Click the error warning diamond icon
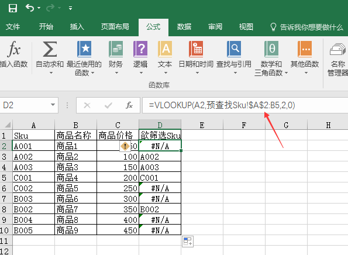The image size is (348, 255). [x=125, y=146]
